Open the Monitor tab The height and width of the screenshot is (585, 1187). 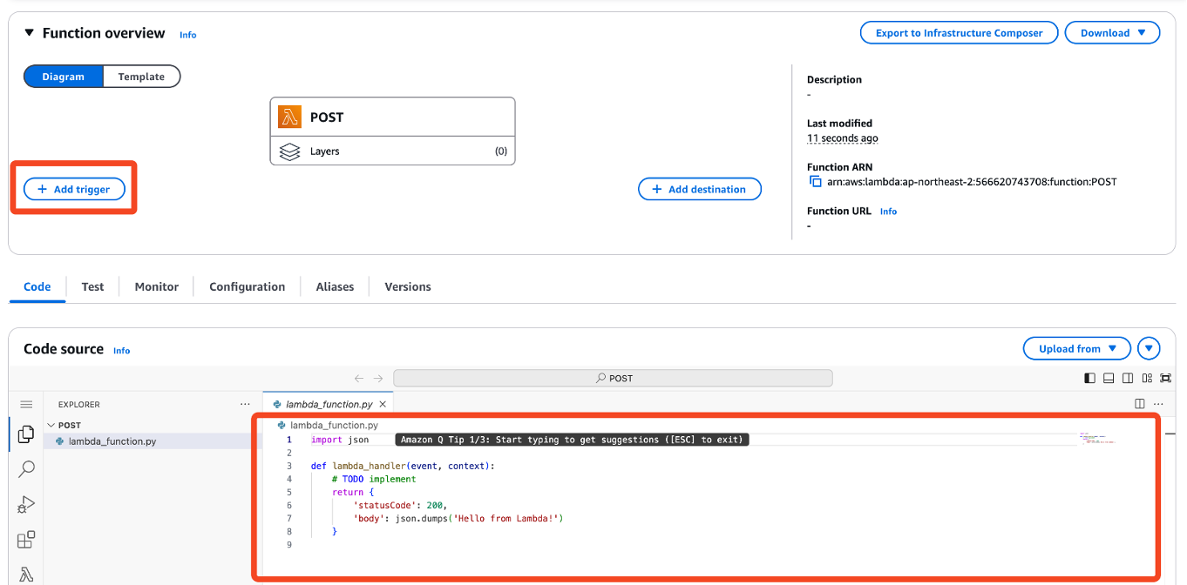(x=157, y=286)
